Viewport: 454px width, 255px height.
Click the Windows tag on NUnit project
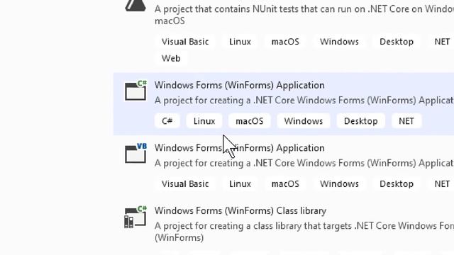click(x=339, y=42)
